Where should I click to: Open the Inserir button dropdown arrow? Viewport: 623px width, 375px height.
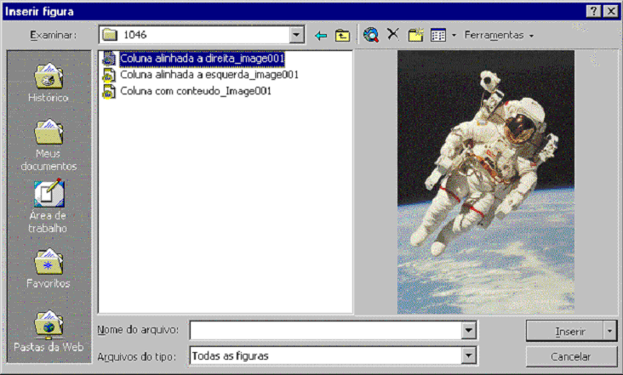pyautogui.click(x=610, y=331)
